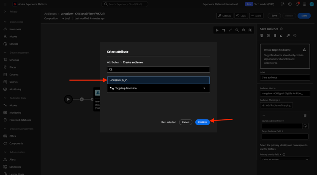Cancel the Select attribute dialog

186,122
